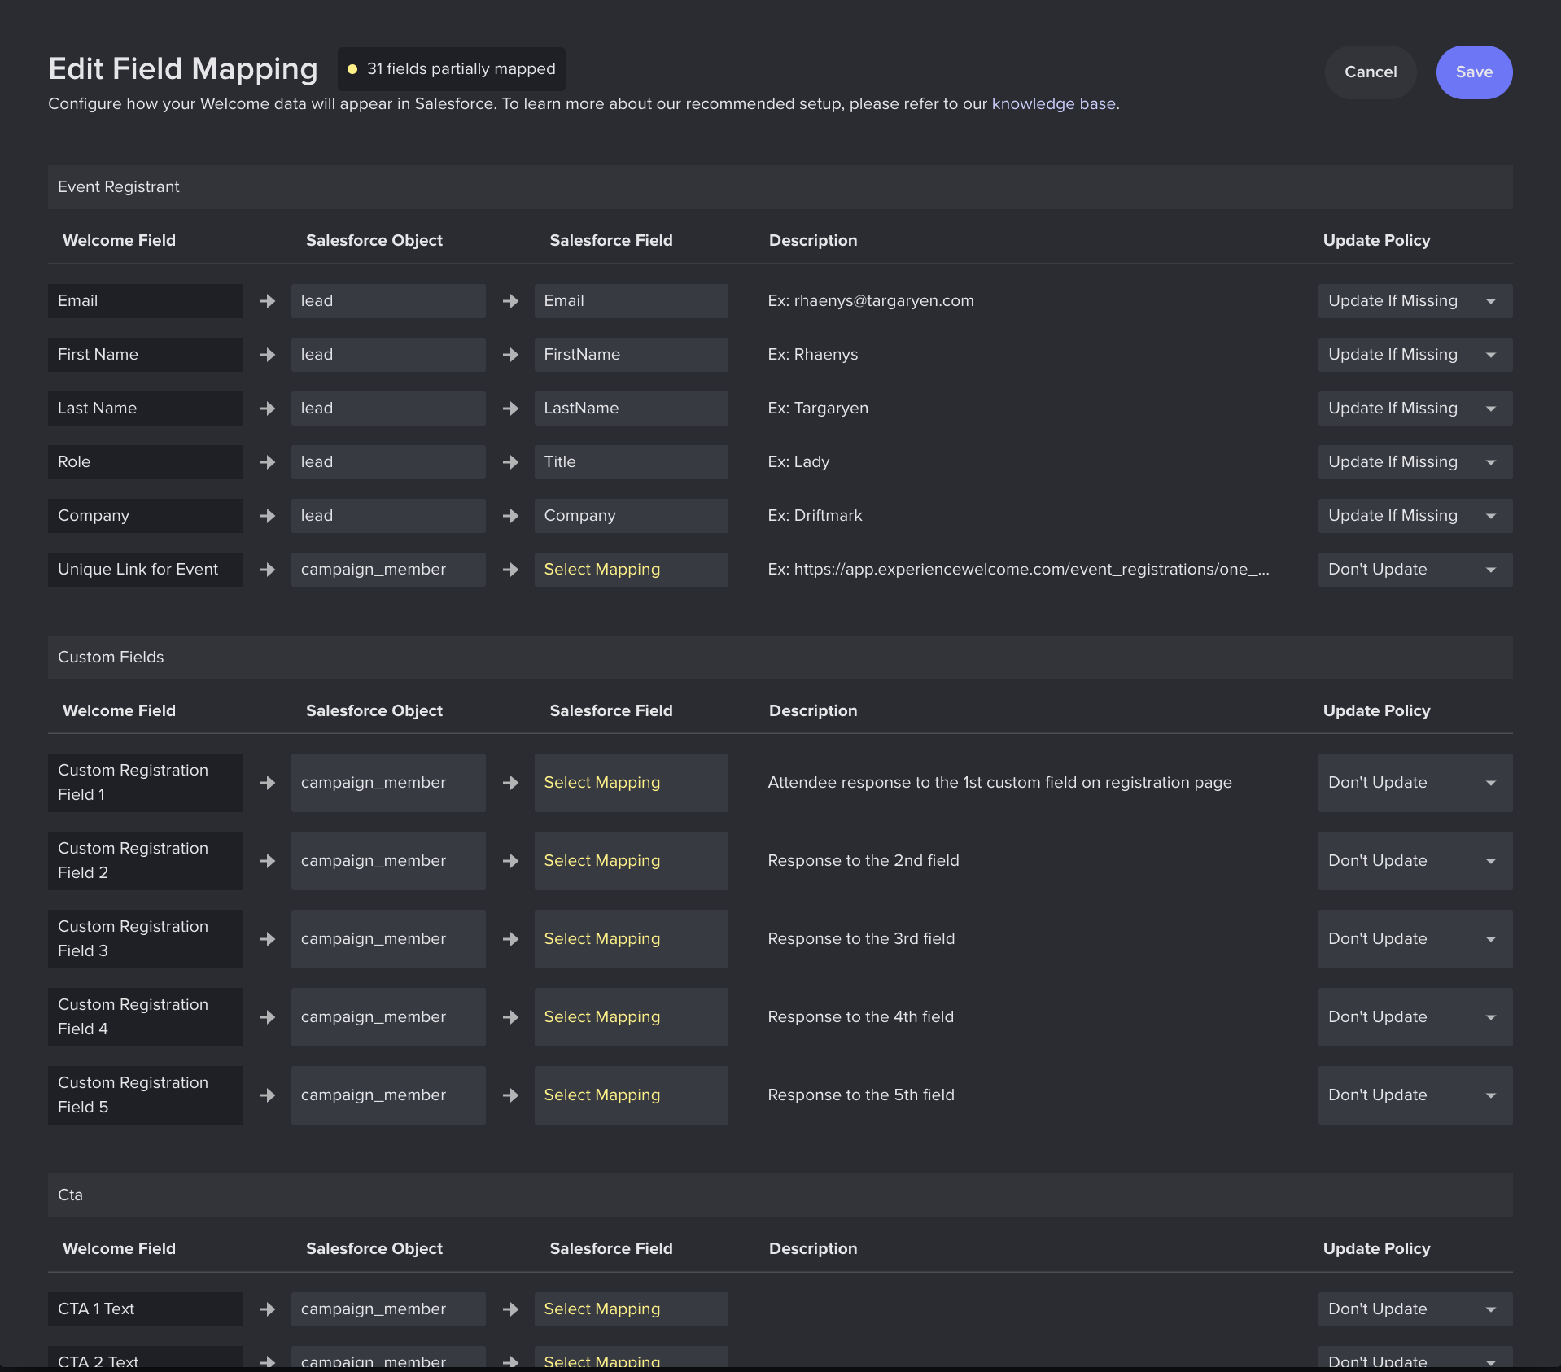Screen dimensions: 1561x1372
Task: Click the Save button
Action: pos(1474,72)
